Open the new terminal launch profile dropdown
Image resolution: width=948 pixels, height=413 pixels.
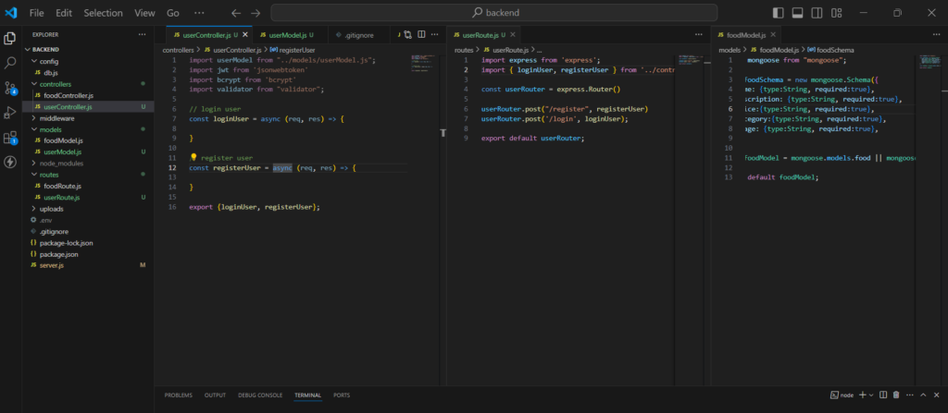[873, 395]
